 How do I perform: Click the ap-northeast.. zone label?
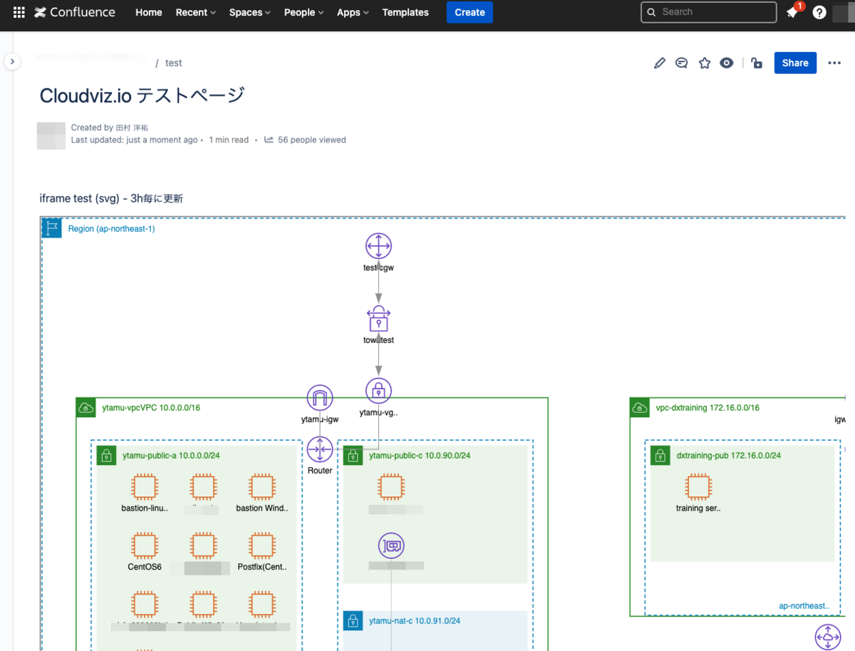(804, 606)
